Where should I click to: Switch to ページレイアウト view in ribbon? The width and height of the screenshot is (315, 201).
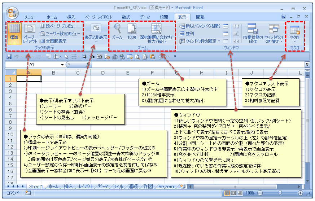[30, 34]
